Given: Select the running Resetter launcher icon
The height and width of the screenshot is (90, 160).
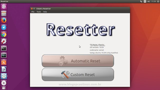Looking at the screenshot, I should 4,76.
